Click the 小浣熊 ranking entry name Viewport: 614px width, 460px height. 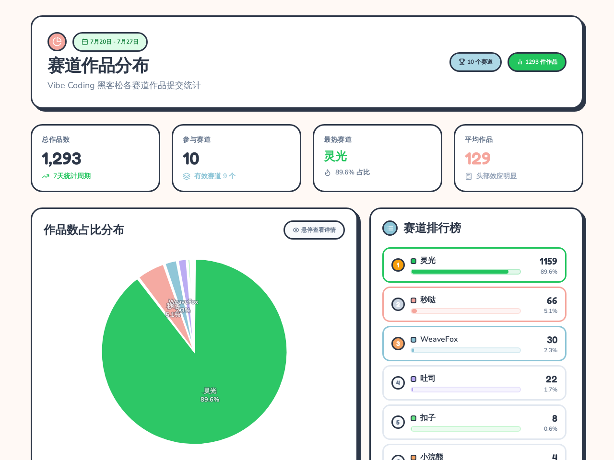click(x=432, y=457)
